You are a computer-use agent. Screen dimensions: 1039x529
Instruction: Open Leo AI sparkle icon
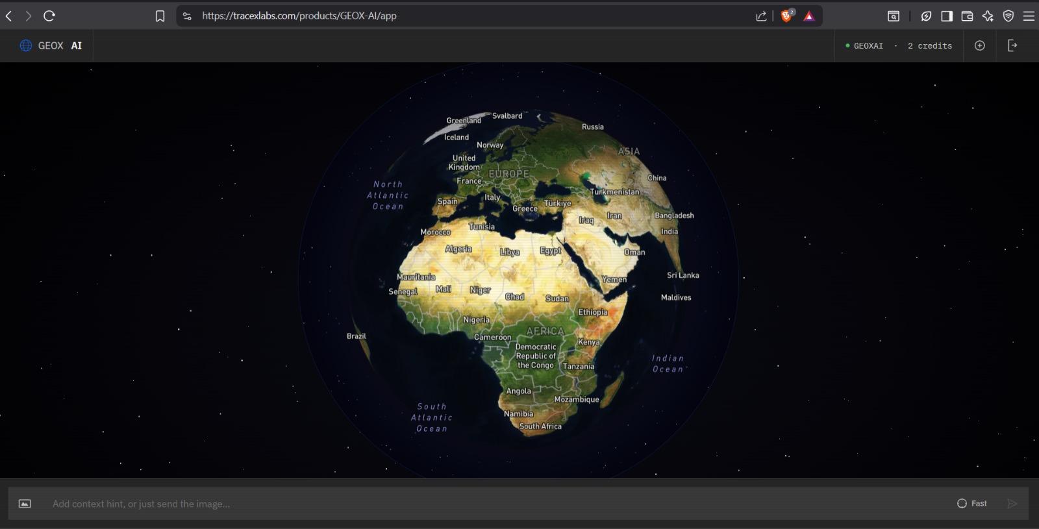coord(988,16)
